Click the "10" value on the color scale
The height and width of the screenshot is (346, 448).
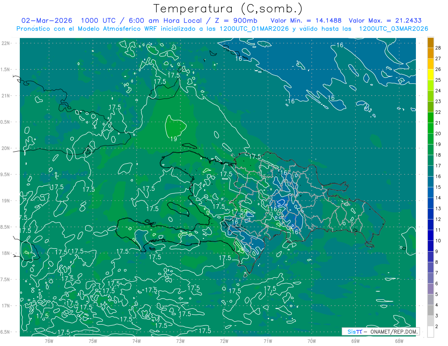[x=438, y=240]
